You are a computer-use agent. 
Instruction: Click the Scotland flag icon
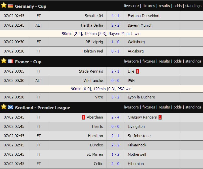(x=11, y=107)
